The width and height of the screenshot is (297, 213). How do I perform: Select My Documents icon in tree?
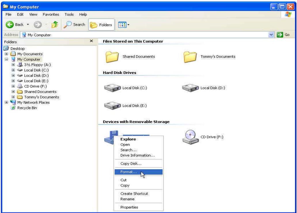tap(13, 54)
